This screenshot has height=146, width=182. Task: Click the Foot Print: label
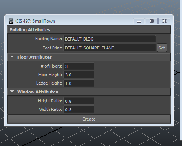point(52,48)
